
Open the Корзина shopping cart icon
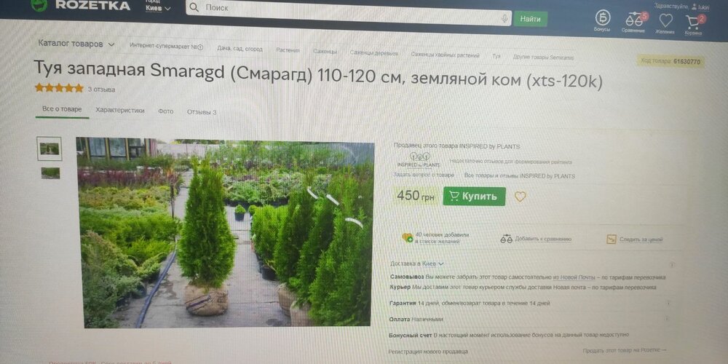pos(693,22)
